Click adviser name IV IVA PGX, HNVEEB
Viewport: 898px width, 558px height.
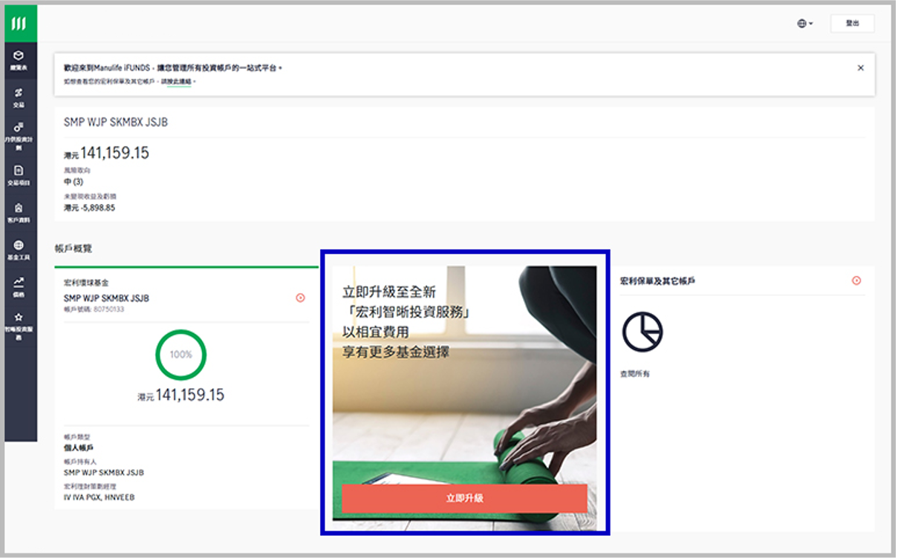coord(100,497)
